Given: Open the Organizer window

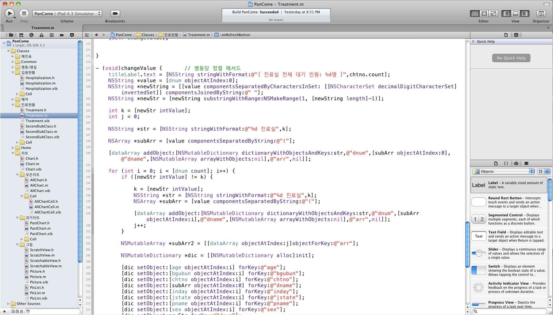Looking at the screenshot, I should pos(541,14).
